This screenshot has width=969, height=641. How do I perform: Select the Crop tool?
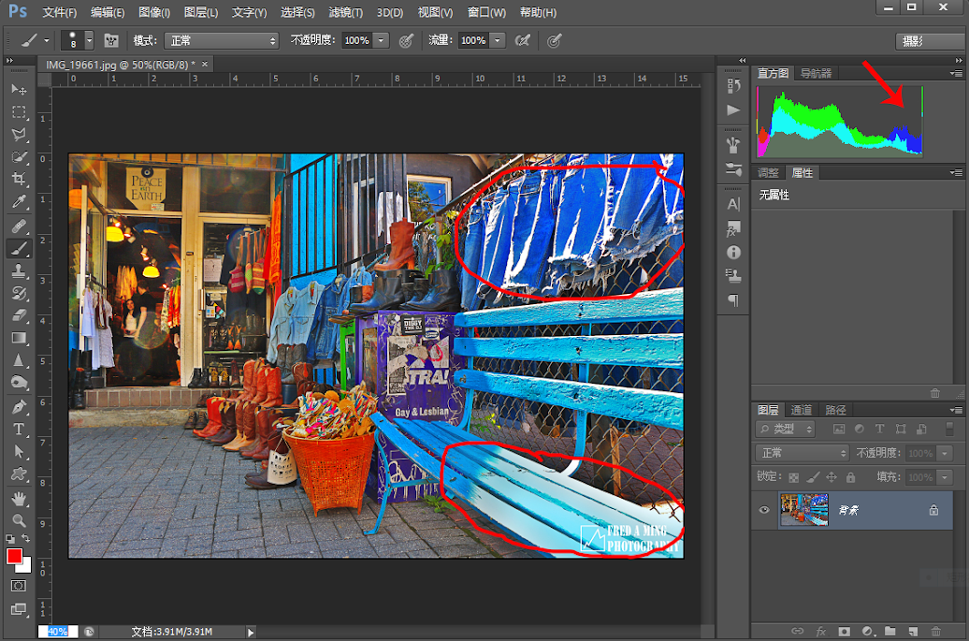coord(19,180)
